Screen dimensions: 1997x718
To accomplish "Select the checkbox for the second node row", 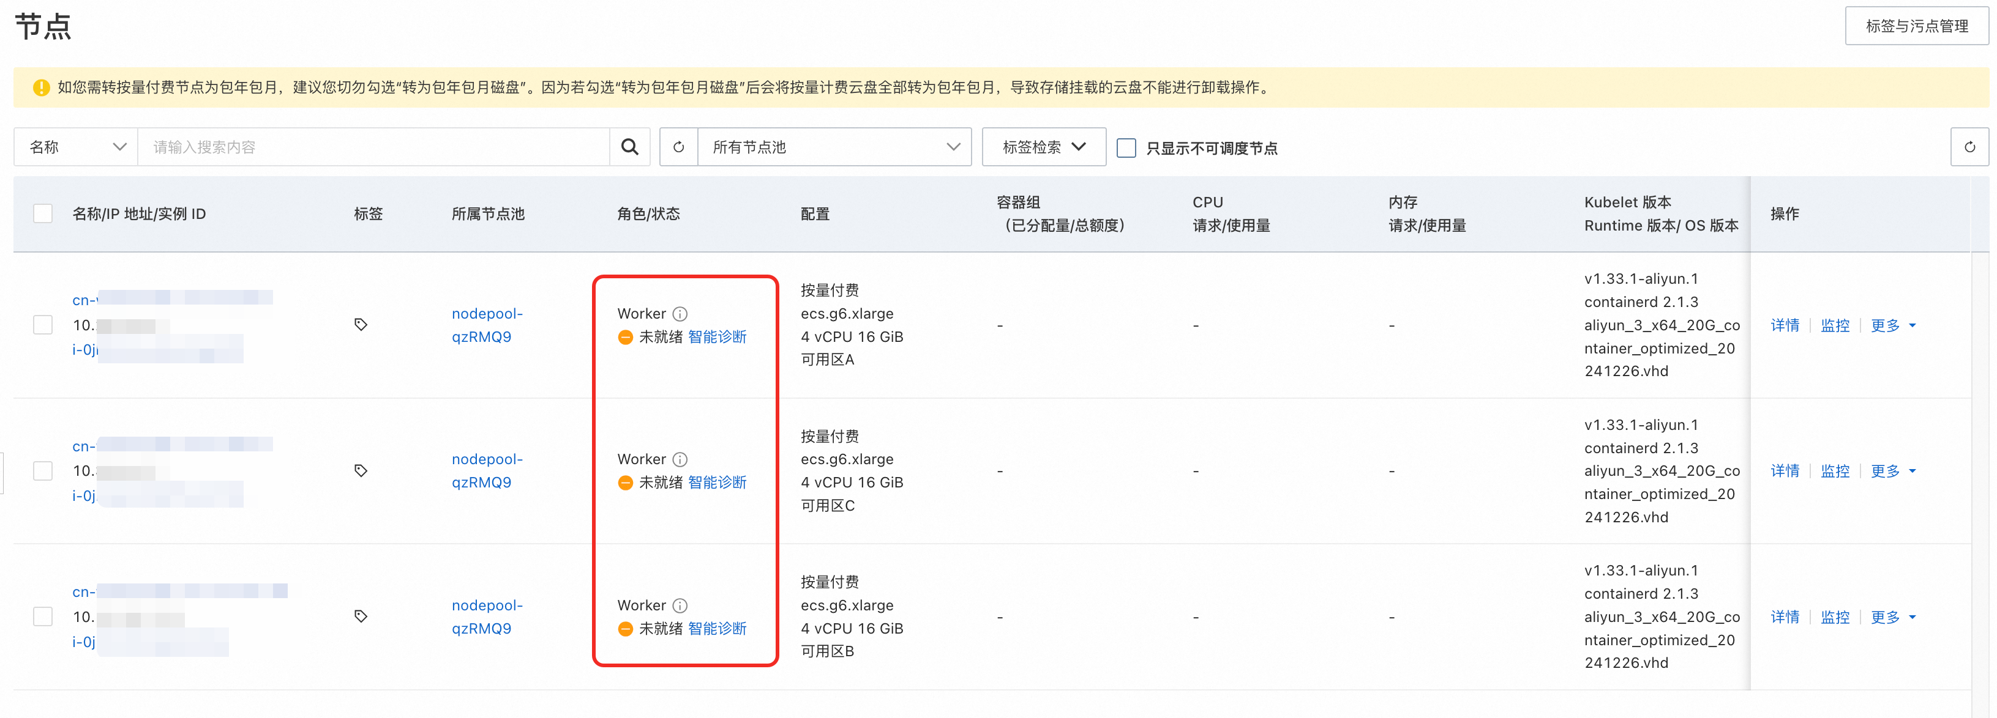I will (x=43, y=470).
